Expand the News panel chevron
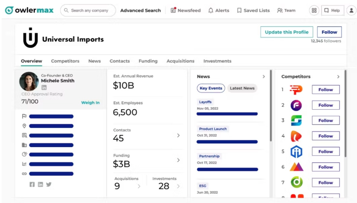This screenshot has height=203, width=357. coord(264,76)
